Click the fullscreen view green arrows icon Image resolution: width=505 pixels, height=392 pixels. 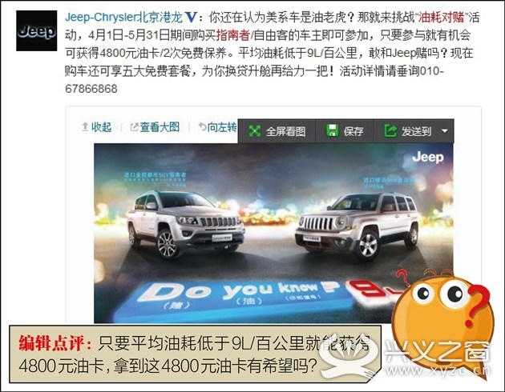point(254,130)
